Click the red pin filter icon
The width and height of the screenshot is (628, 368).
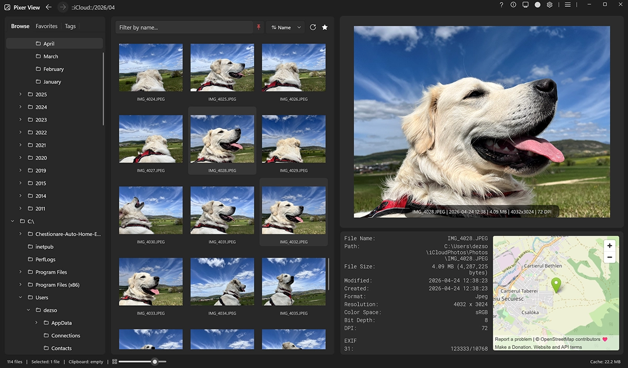pyautogui.click(x=259, y=27)
